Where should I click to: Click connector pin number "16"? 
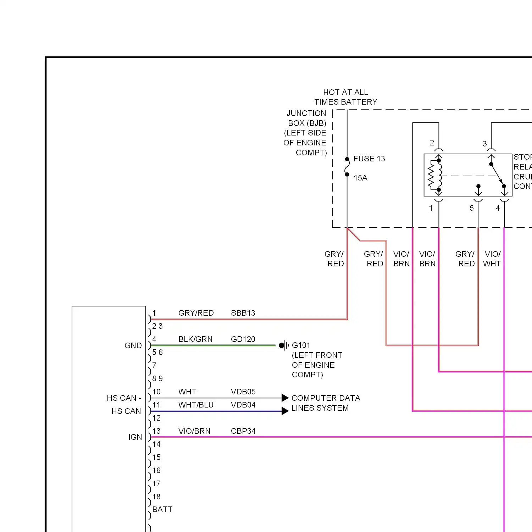(156, 470)
